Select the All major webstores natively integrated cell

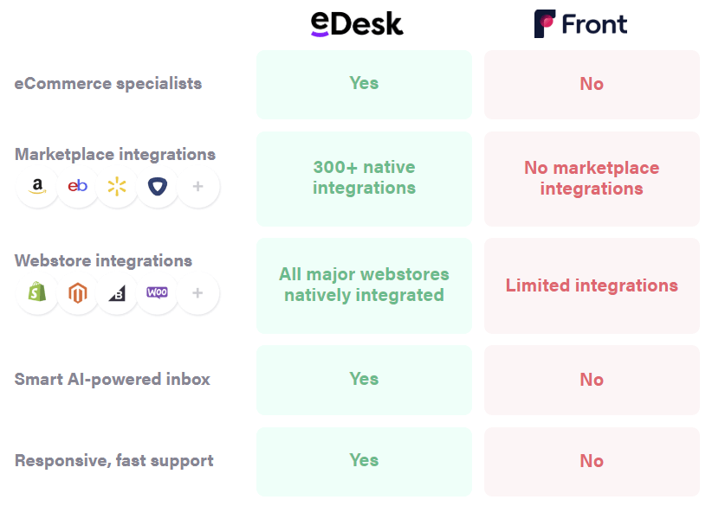[x=364, y=285]
